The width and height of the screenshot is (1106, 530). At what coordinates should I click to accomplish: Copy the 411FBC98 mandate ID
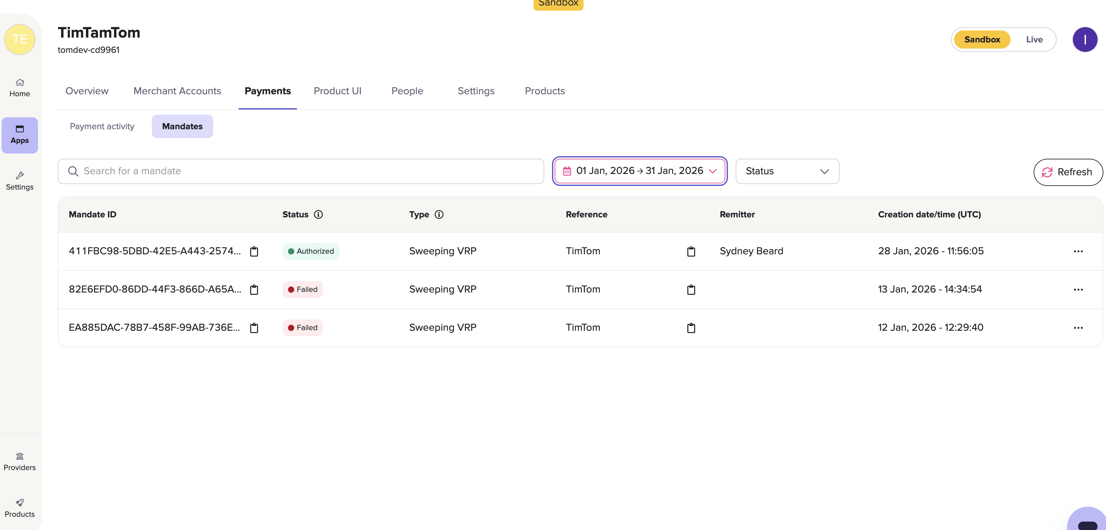(254, 251)
